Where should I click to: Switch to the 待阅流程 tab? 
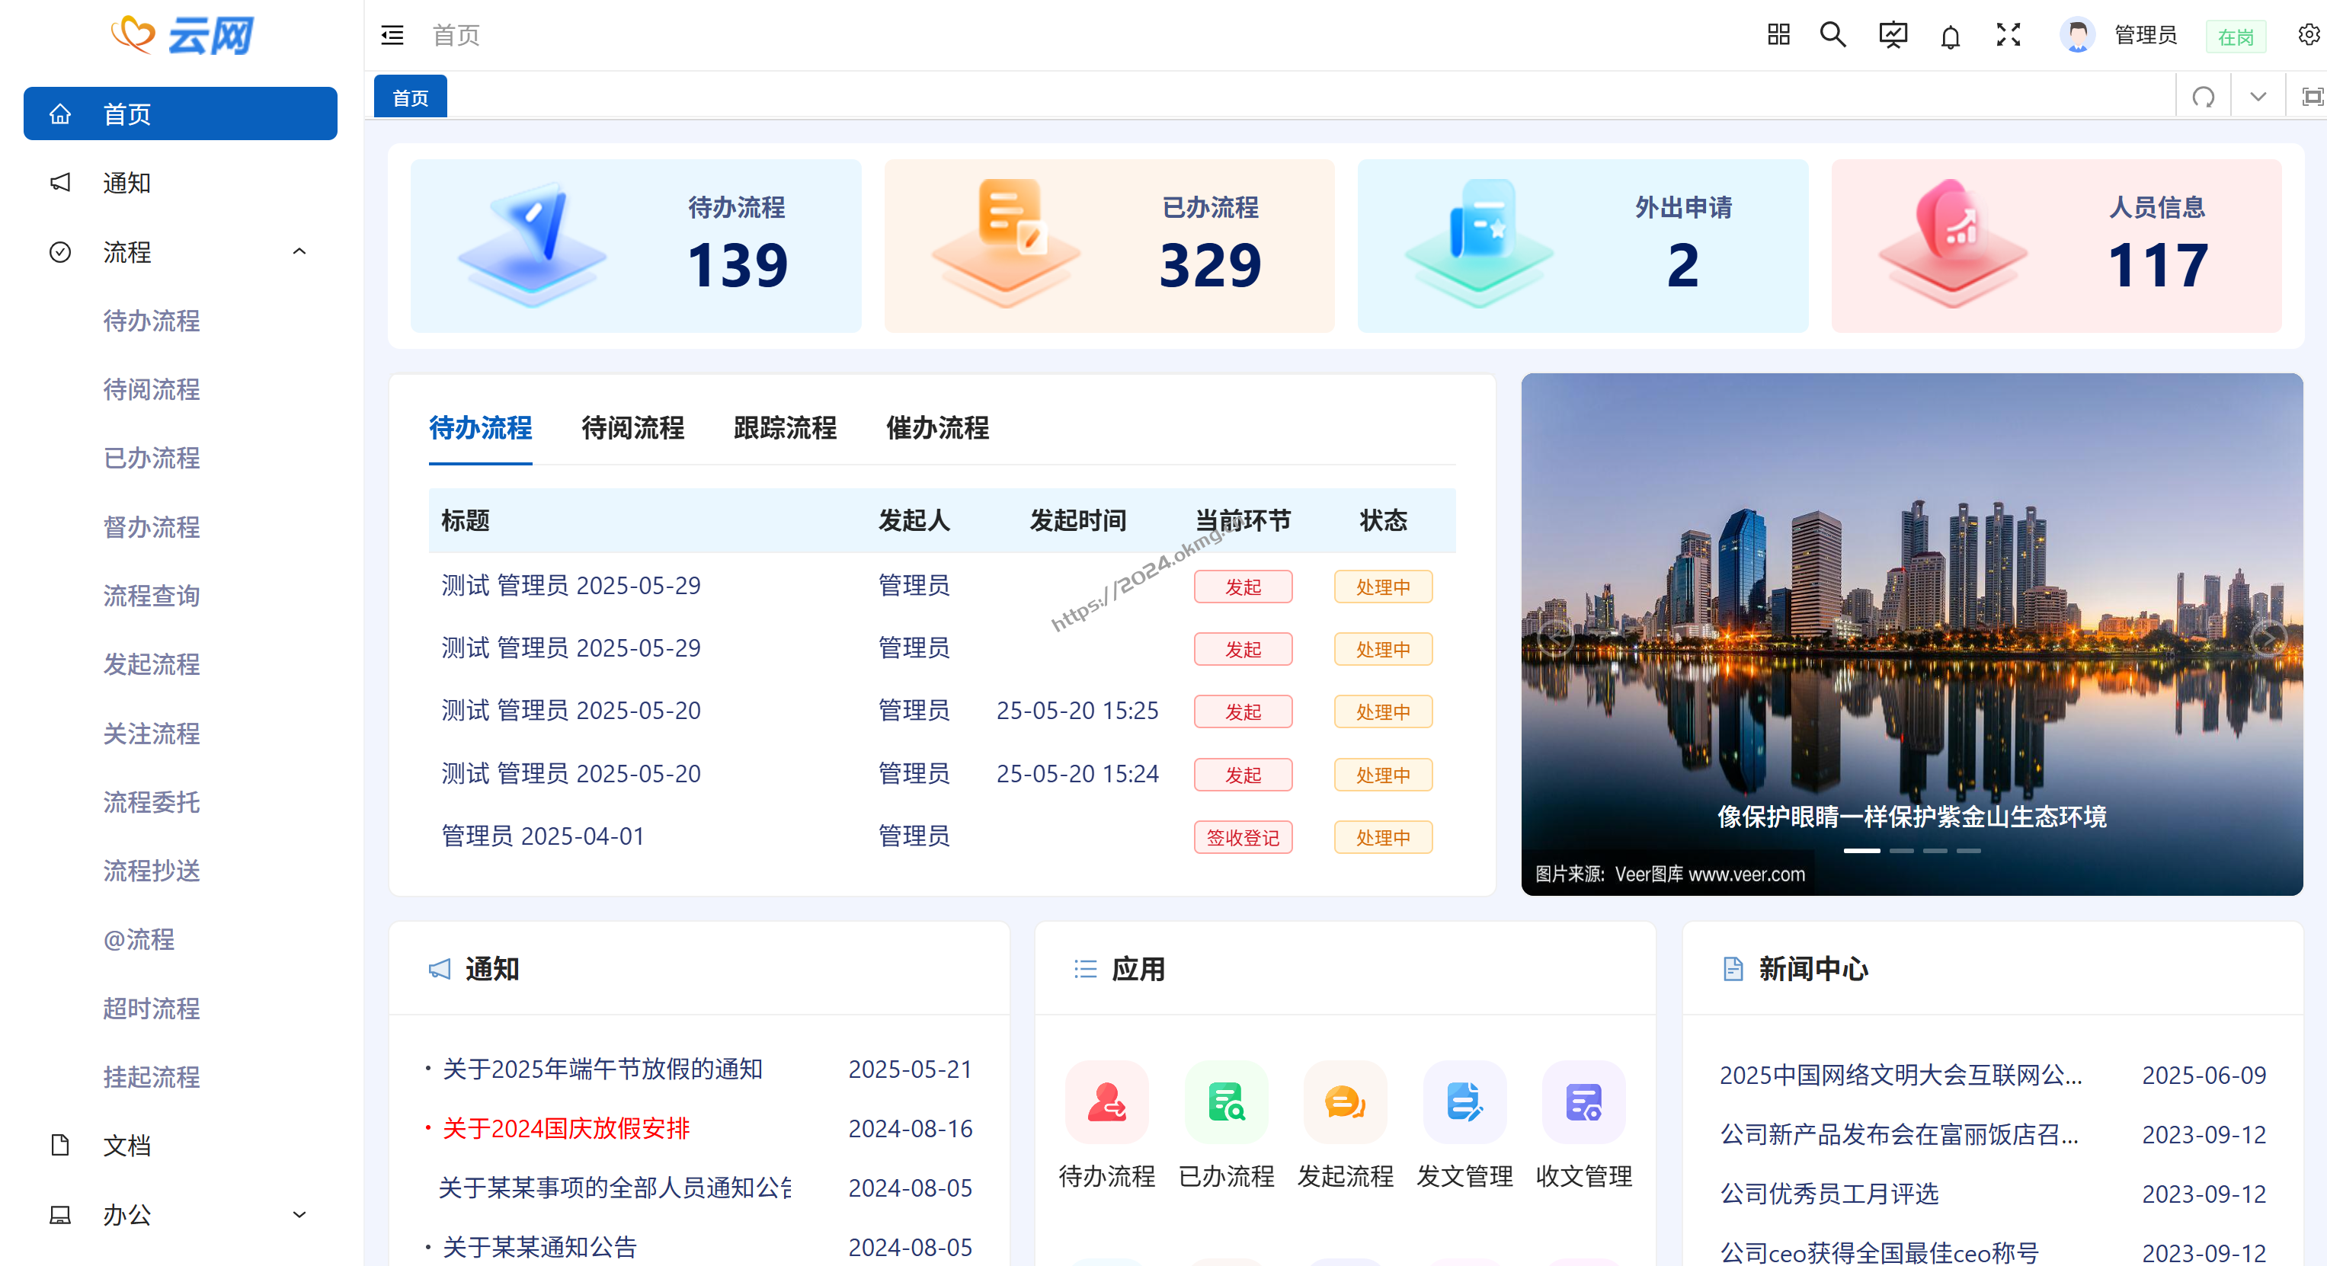(x=632, y=429)
